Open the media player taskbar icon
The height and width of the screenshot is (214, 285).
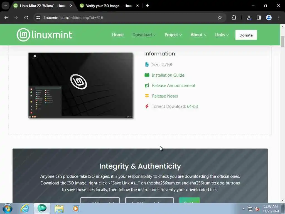pos(76,208)
